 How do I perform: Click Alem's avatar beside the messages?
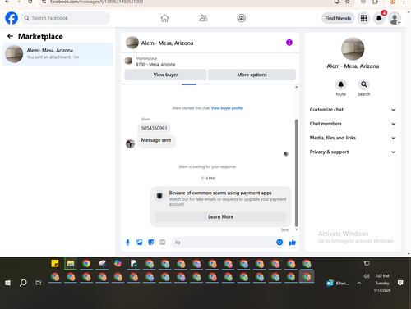tap(130, 143)
